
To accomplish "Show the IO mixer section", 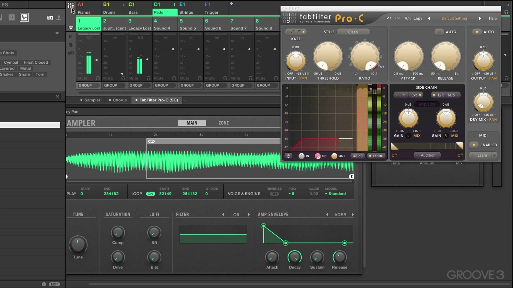I will pos(71,37).
